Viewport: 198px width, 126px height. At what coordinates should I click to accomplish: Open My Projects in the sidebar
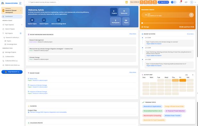[x=9, y=33]
